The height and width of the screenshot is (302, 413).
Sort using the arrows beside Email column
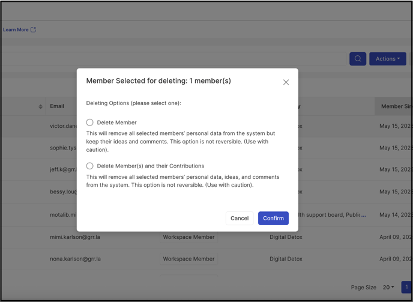click(x=40, y=106)
